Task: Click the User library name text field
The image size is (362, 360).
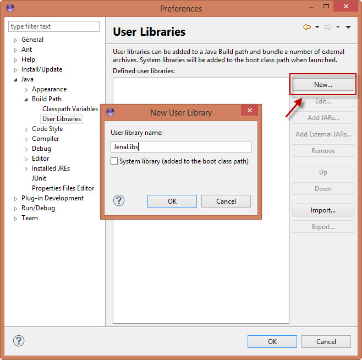Action: tap(180, 147)
